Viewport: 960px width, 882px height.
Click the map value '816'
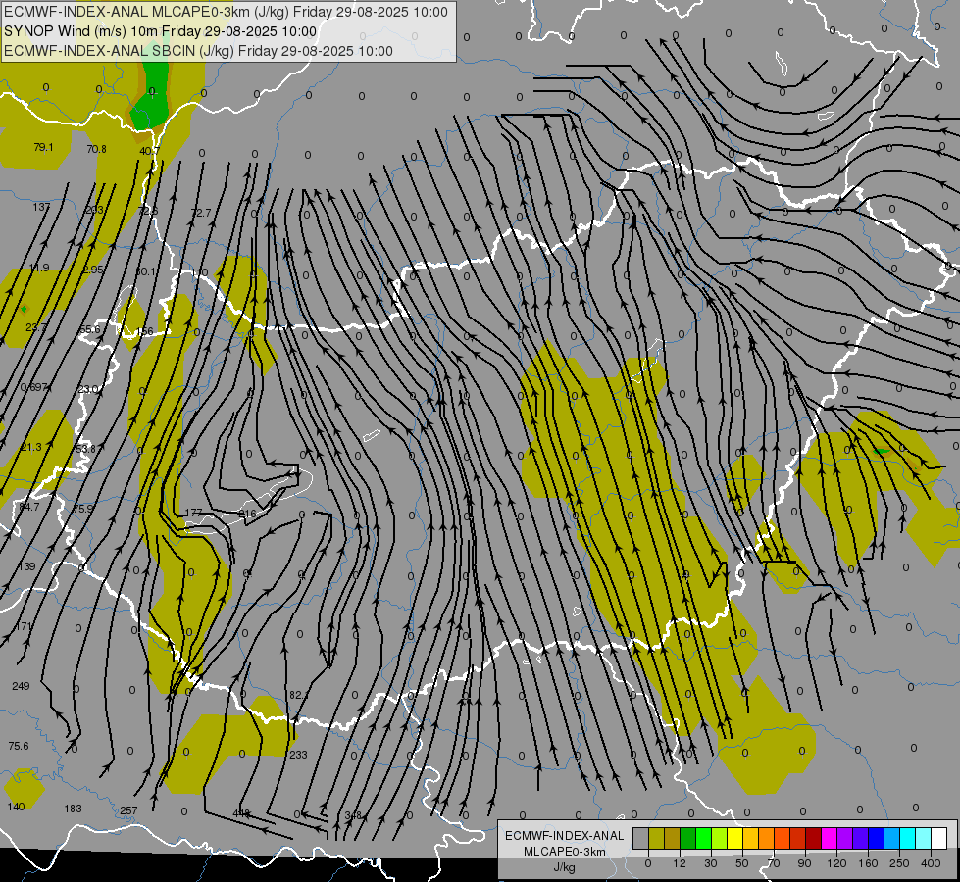(247, 514)
